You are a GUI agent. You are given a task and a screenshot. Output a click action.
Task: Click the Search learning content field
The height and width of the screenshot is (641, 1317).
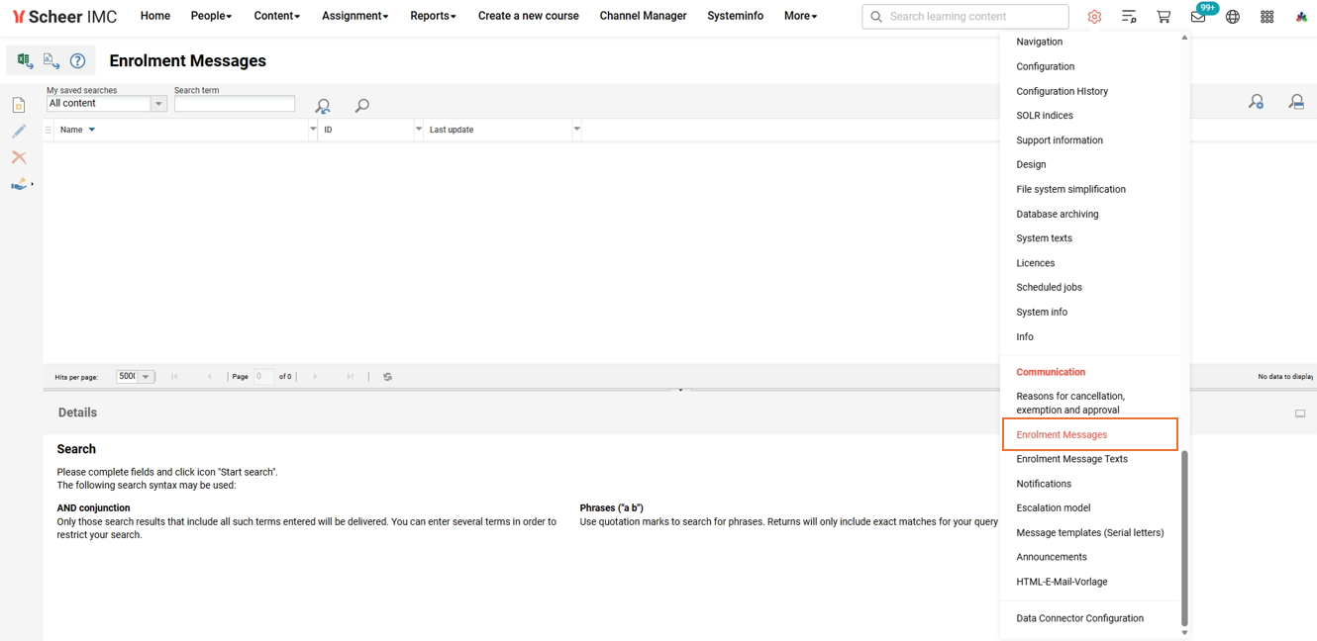tap(965, 17)
